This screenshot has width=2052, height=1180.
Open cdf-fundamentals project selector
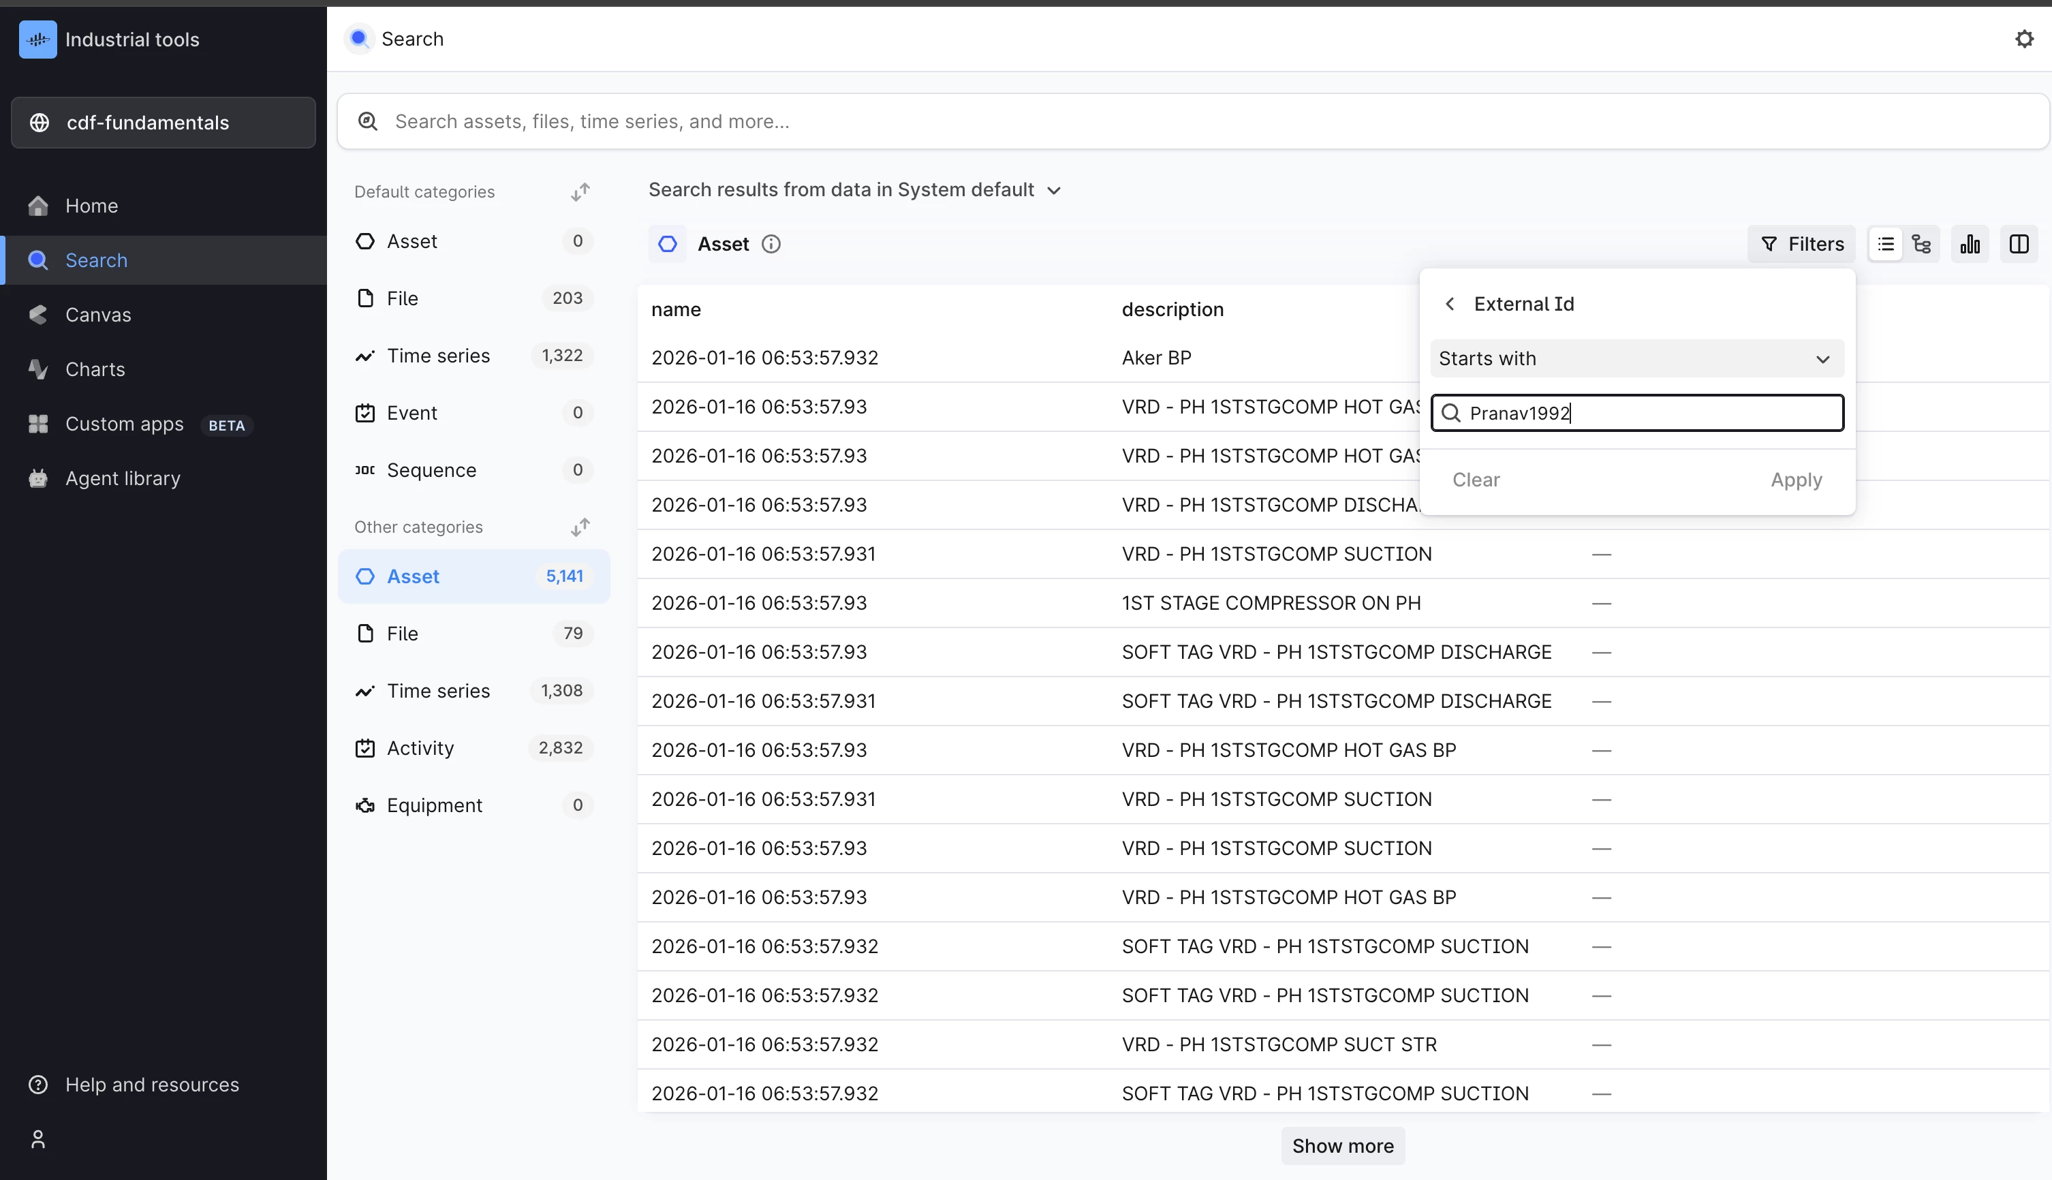pyautogui.click(x=163, y=123)
